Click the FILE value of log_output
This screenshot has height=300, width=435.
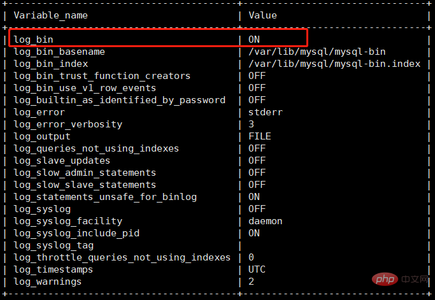260,136
